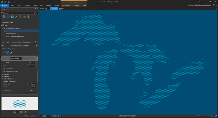218x118 pixels.
Task: Uncheck Respect frame option
Action: coord(4,69)
